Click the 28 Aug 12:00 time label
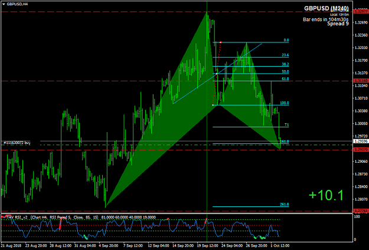This screenshot has height=250, width=369. pos(60,246)
